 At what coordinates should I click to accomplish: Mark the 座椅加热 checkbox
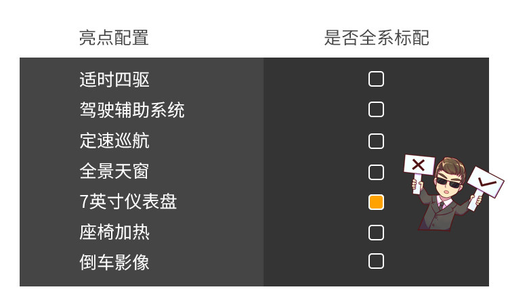[x=376, y=232]
